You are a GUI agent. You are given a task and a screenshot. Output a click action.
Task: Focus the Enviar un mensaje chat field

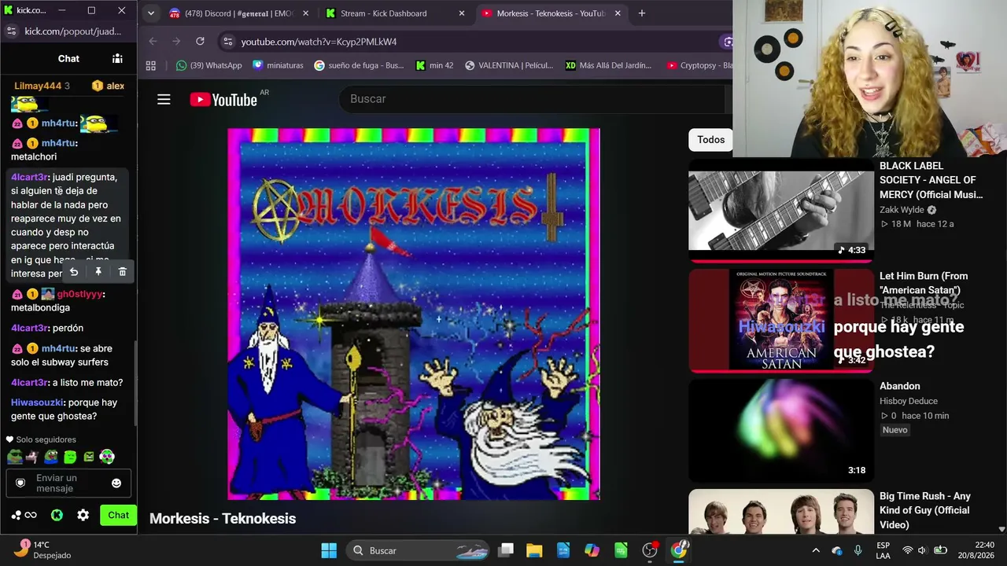(x=68, y=483)
